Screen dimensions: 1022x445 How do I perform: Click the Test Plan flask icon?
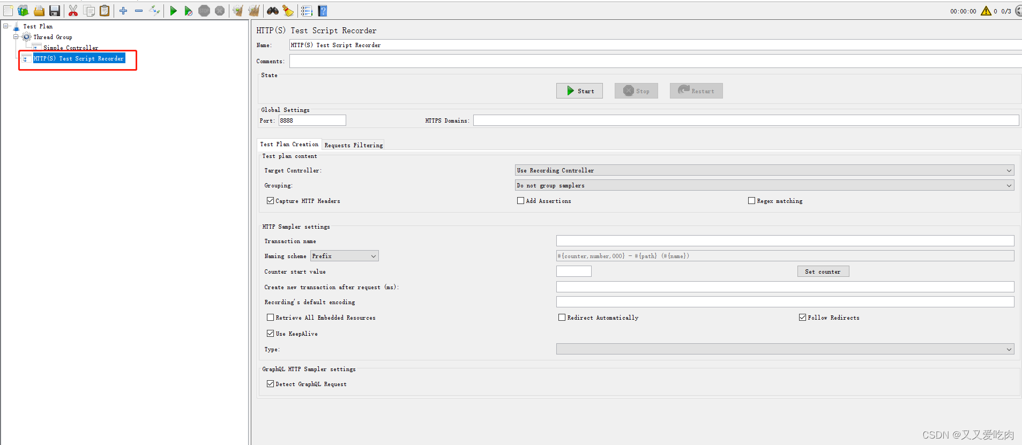(x=16, y=26)
